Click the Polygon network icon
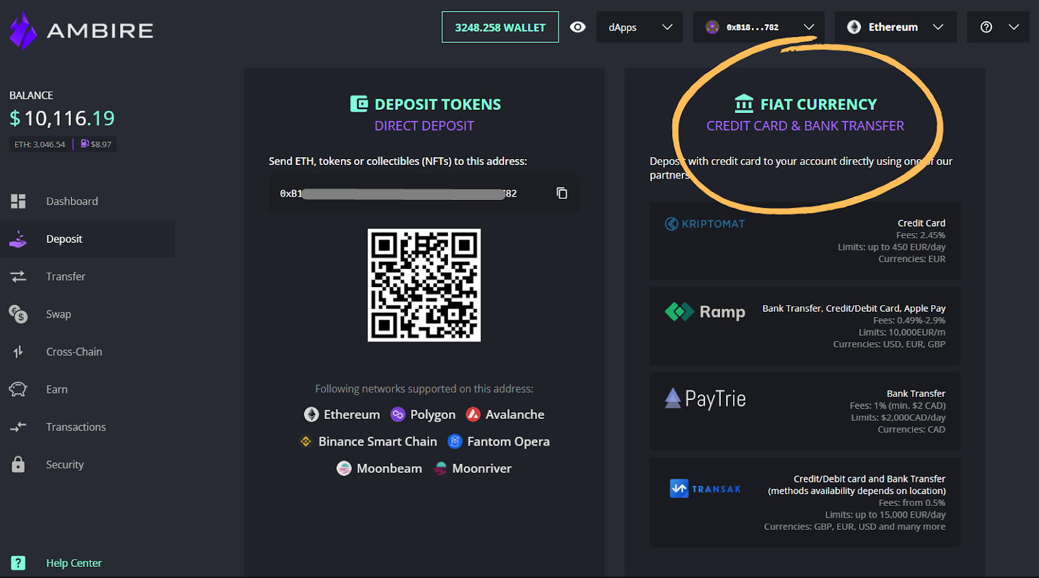This screenshot has height=578, width=1039. click(x=398, y=414)
